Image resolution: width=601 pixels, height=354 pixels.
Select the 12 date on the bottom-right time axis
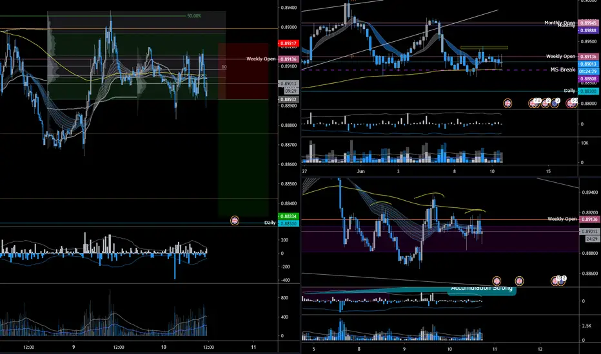(x=540, y=349)
